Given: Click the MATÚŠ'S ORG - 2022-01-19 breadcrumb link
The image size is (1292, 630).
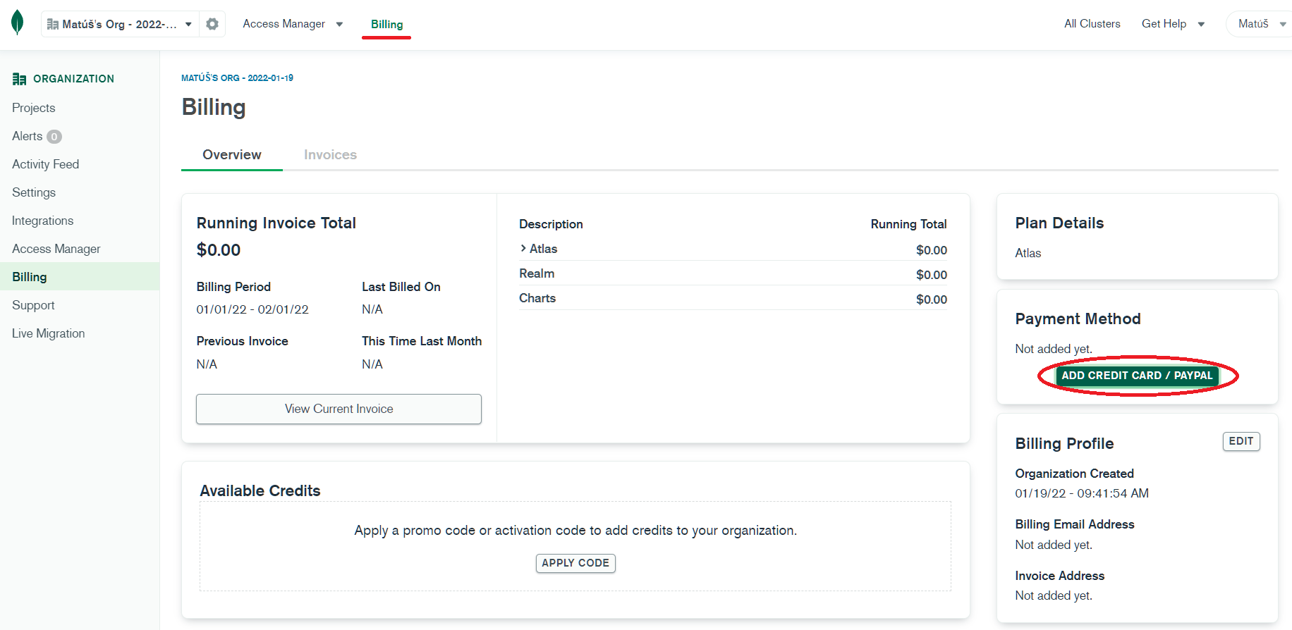Looking at the screenshot, I should tap(237, 78).
